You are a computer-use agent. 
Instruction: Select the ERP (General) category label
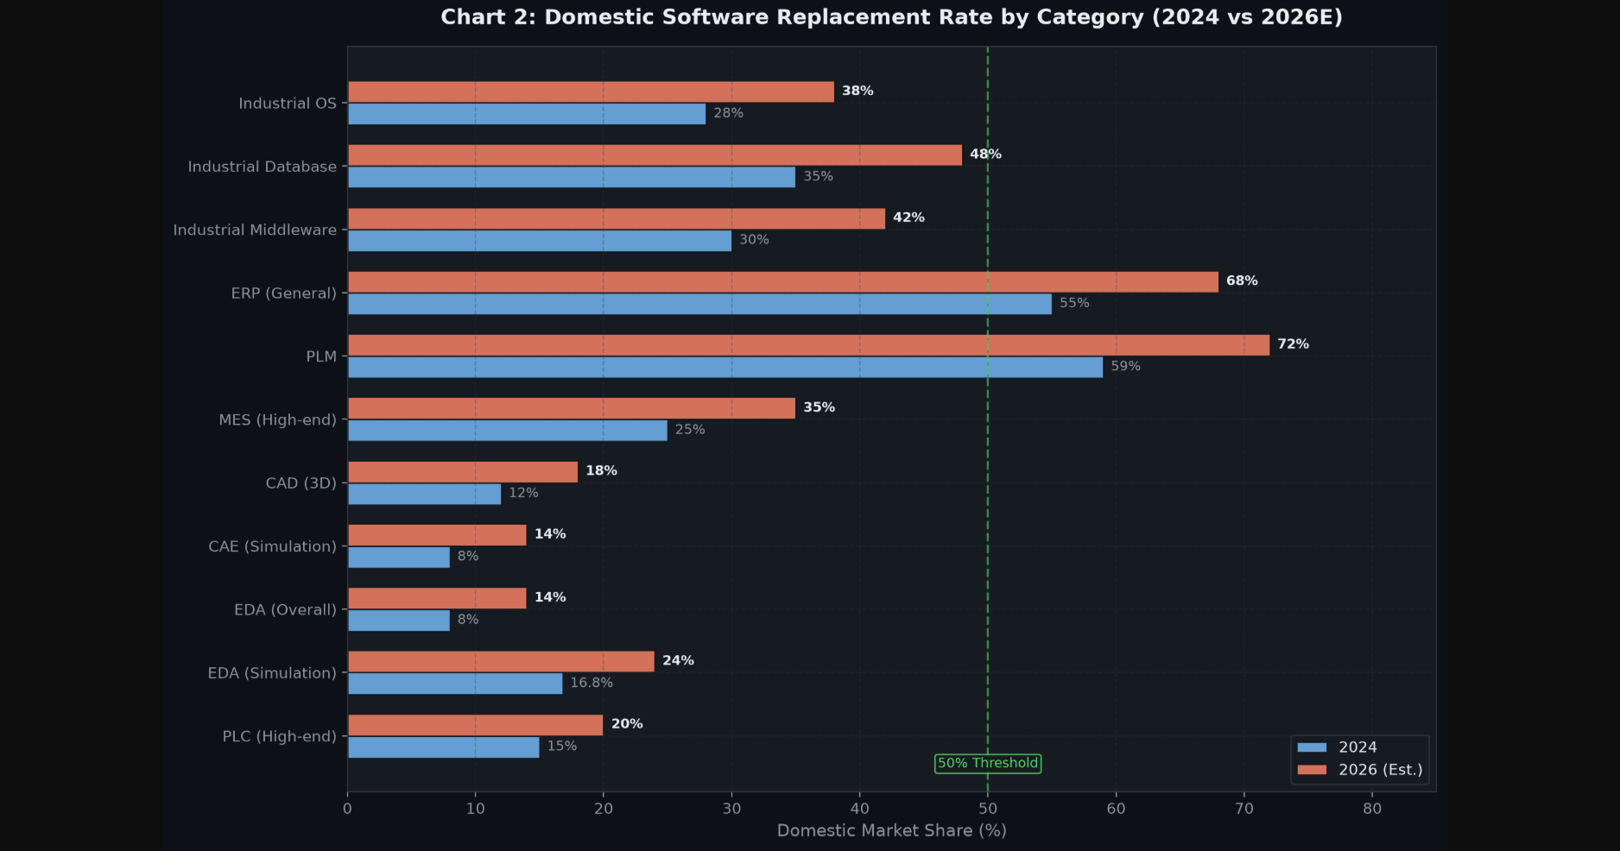pos(284,293)
